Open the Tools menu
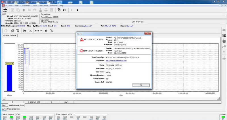The width and height of the screenshot is (227, 120). [34, 5]
